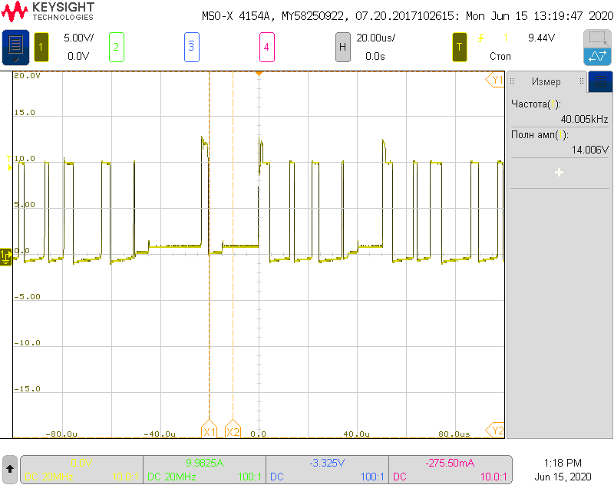614x485 pixels.
Task: Click channel 4 probe ratio 10.0:1
Action: [x=494, y=477]
